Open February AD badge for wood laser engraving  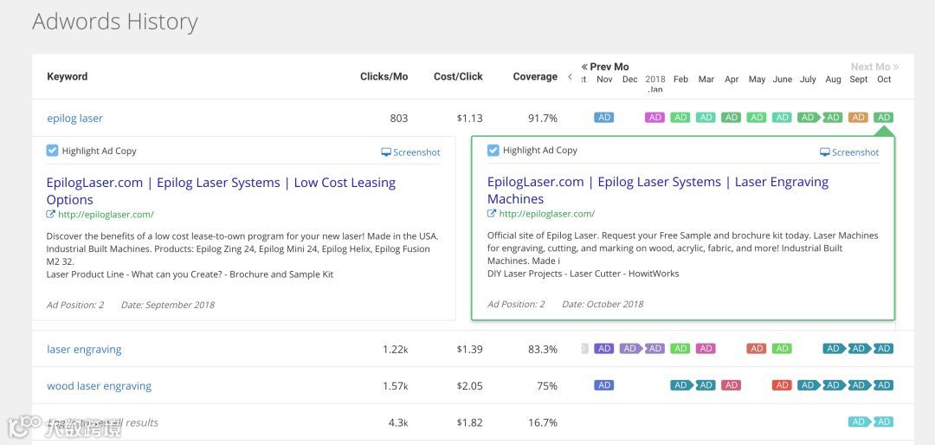[681, 385]
